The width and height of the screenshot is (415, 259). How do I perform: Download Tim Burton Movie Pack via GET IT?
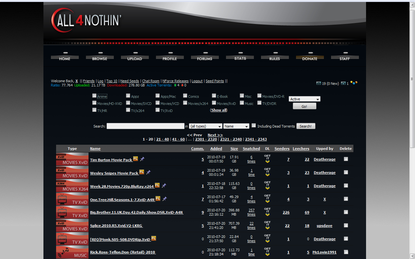(x=267, y=159)
